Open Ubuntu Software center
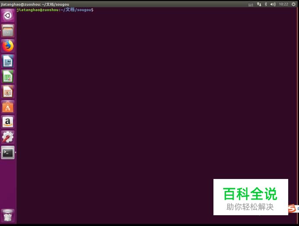The width and height of the screenshot is (299, 226). (8, 107)
